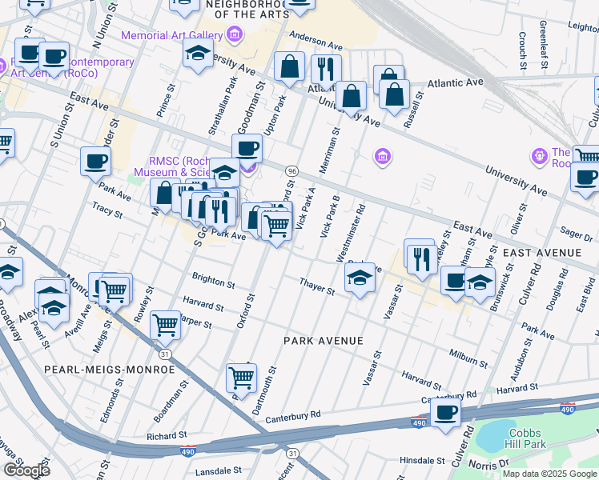
Task: Click the Prince St street label
Action: 166,100
